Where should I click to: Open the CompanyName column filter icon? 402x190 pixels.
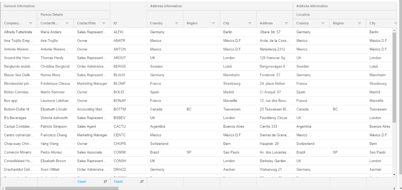(x=31, y=24)
